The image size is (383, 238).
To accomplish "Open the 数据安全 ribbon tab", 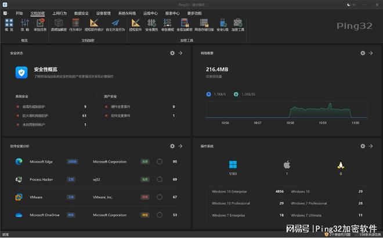I will [x=82, y=13].
